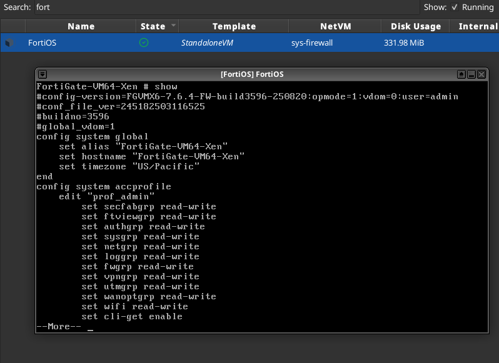This screenshot has height=363, width=499.
Task: Click the Internal column header
Action: coord(477,26)
